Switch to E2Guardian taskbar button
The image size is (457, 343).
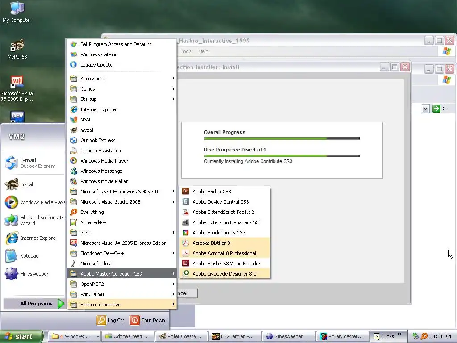click(235, 336)
